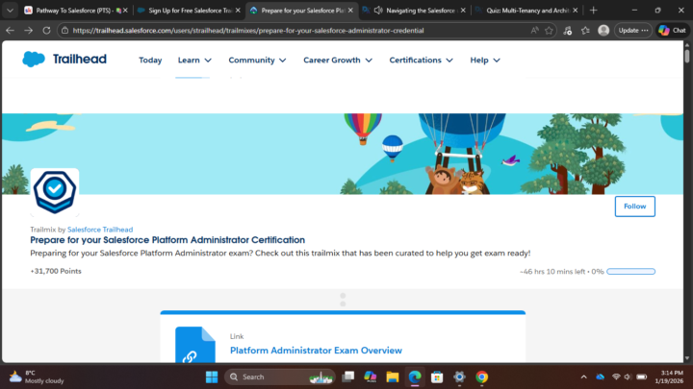Mute the Navigating the Salesforce tab audio
The width and height of the screenshot is (693, 389).
click(378, 11)
